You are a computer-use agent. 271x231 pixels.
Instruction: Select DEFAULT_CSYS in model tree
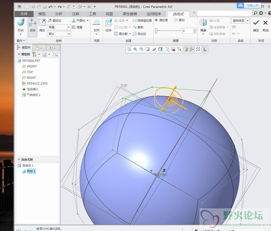tap(35, 84)
